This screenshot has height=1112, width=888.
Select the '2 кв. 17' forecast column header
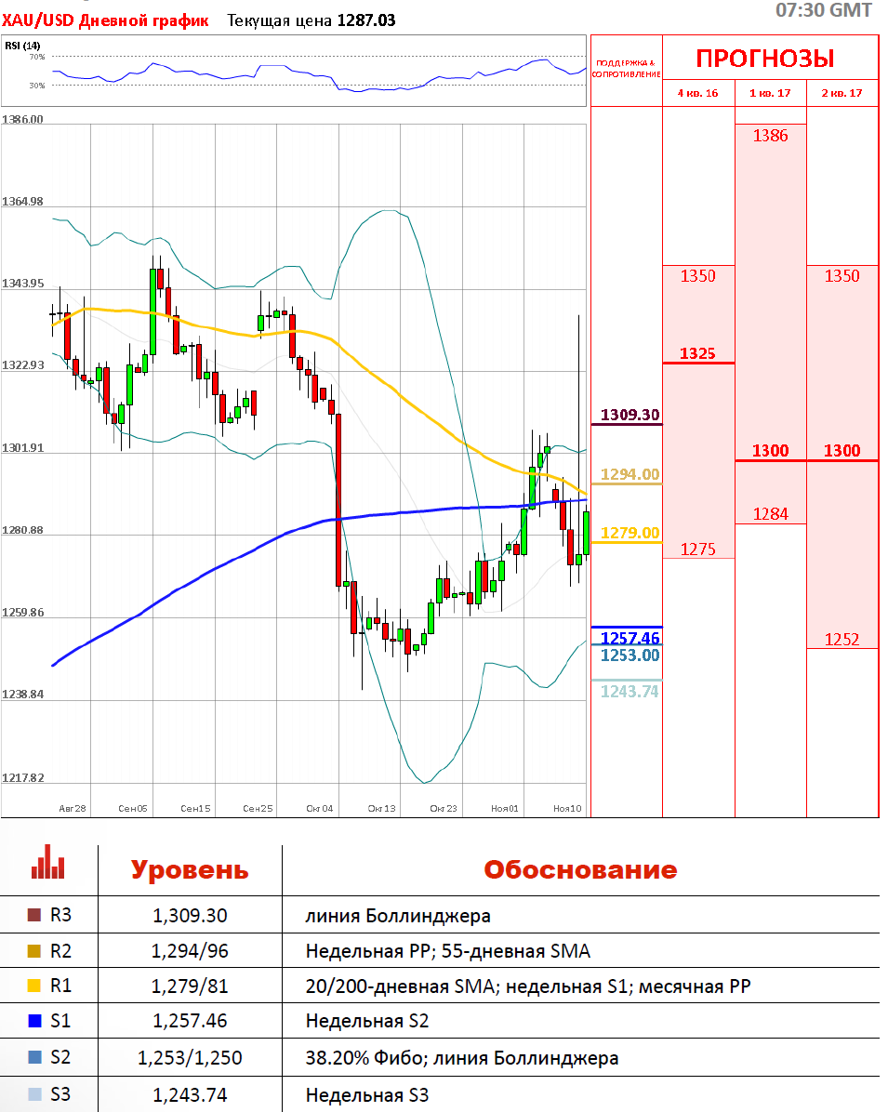[842, 93]
